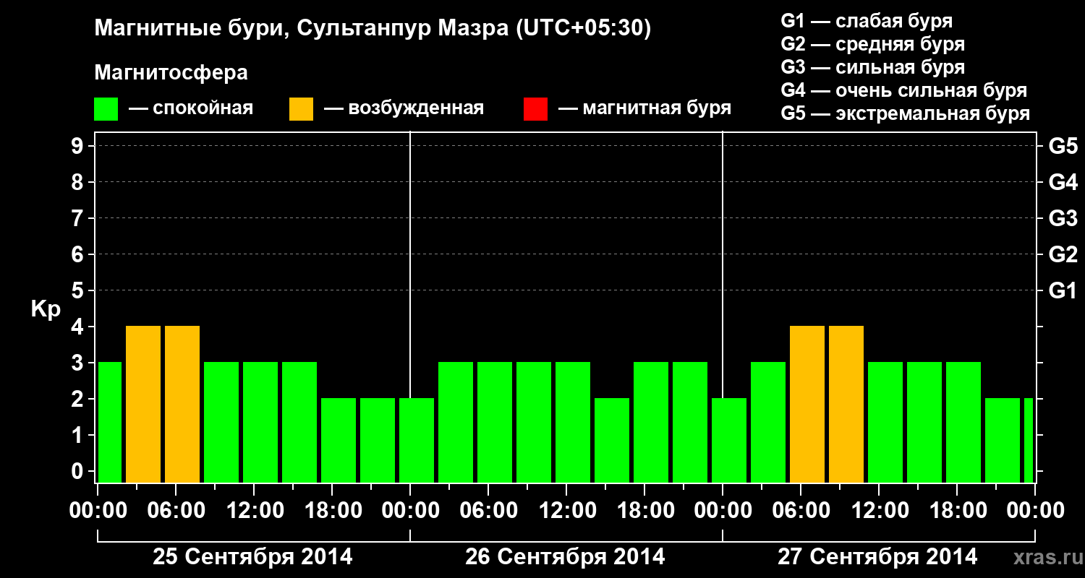
Task: Click the '27 Сентября 2014' date label
Action: 877,557
